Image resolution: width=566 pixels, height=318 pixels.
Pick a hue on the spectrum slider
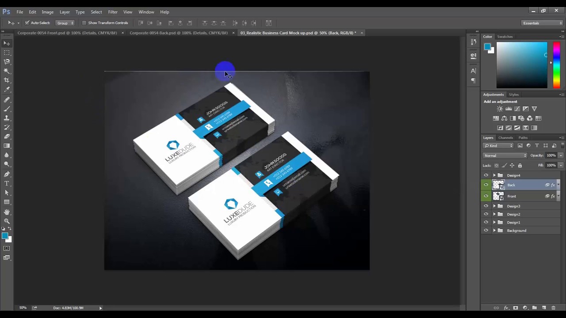[556, 65]
